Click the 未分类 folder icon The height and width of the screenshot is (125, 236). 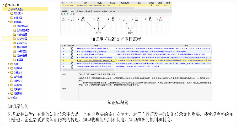tap(9, 97)
